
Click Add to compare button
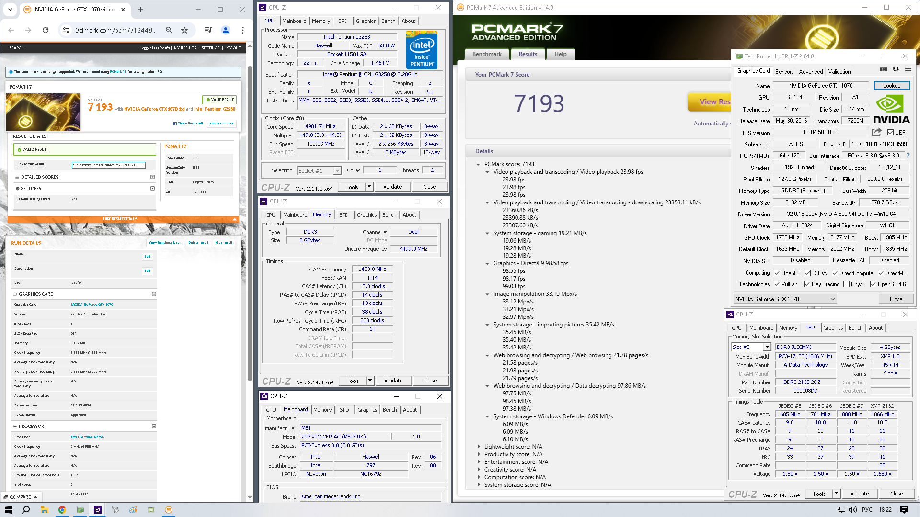pos(221,123)
